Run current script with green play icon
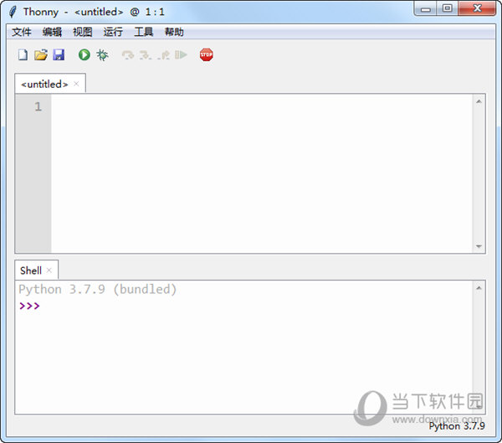The width and height of the screenshot is (502, 443). [x=85, y=54]
